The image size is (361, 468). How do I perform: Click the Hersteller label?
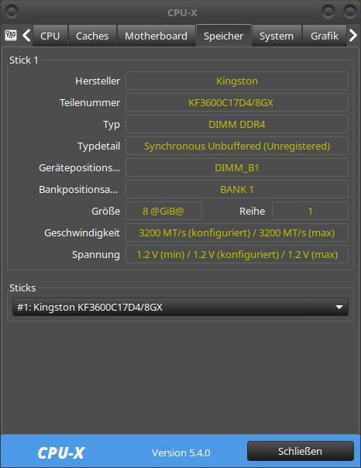98,81
